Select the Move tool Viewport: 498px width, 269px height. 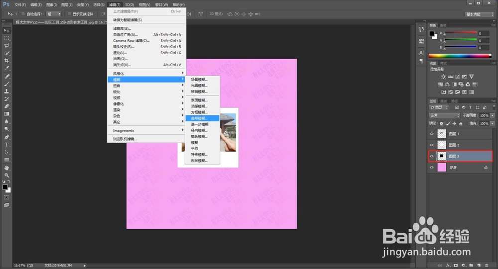[6, 30]
